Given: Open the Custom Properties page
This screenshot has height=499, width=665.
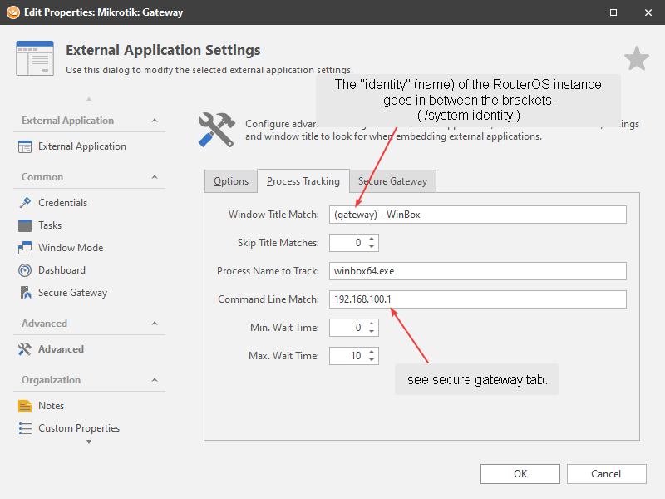Looking at the screenshot, I should 78,428.
